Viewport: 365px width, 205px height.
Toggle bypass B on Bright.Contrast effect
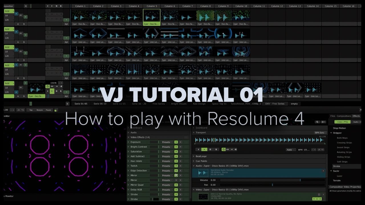point(176,147)
